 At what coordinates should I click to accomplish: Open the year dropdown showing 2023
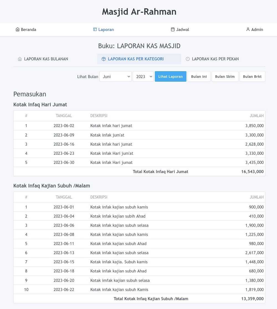click(143, 77)
